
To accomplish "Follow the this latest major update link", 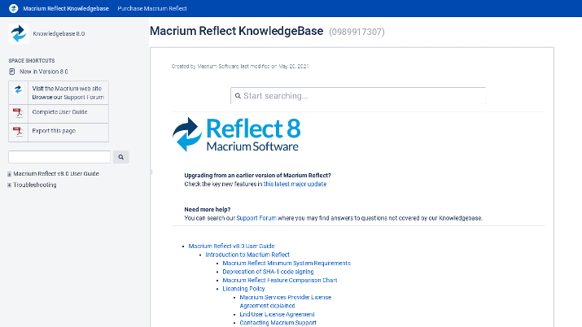I will coord(295,184).
